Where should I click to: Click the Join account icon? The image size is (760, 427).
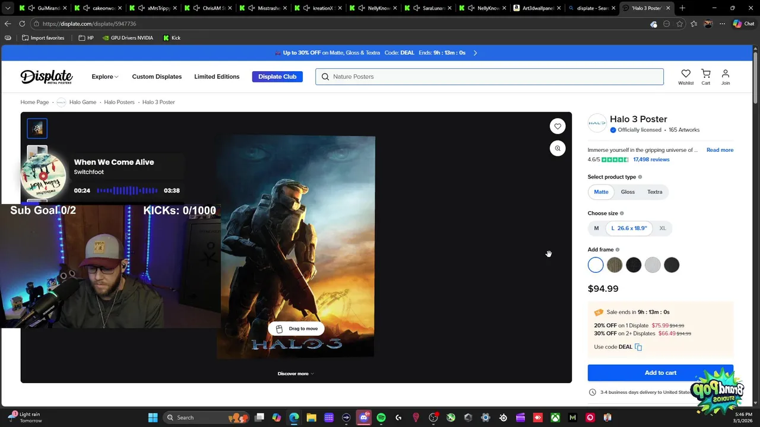(726, 77)
